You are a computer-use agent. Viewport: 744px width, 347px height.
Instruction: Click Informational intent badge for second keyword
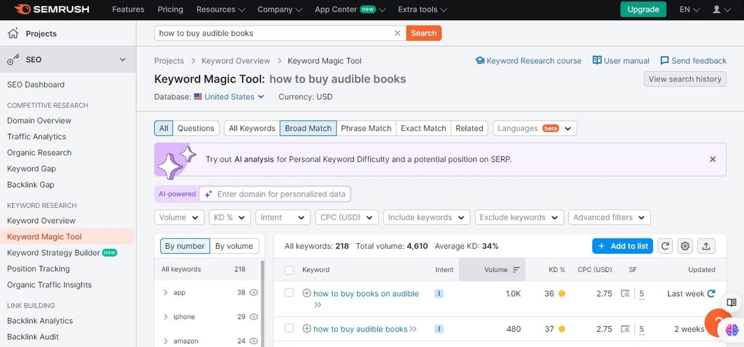pyautogui.click(x=439, y=329)
